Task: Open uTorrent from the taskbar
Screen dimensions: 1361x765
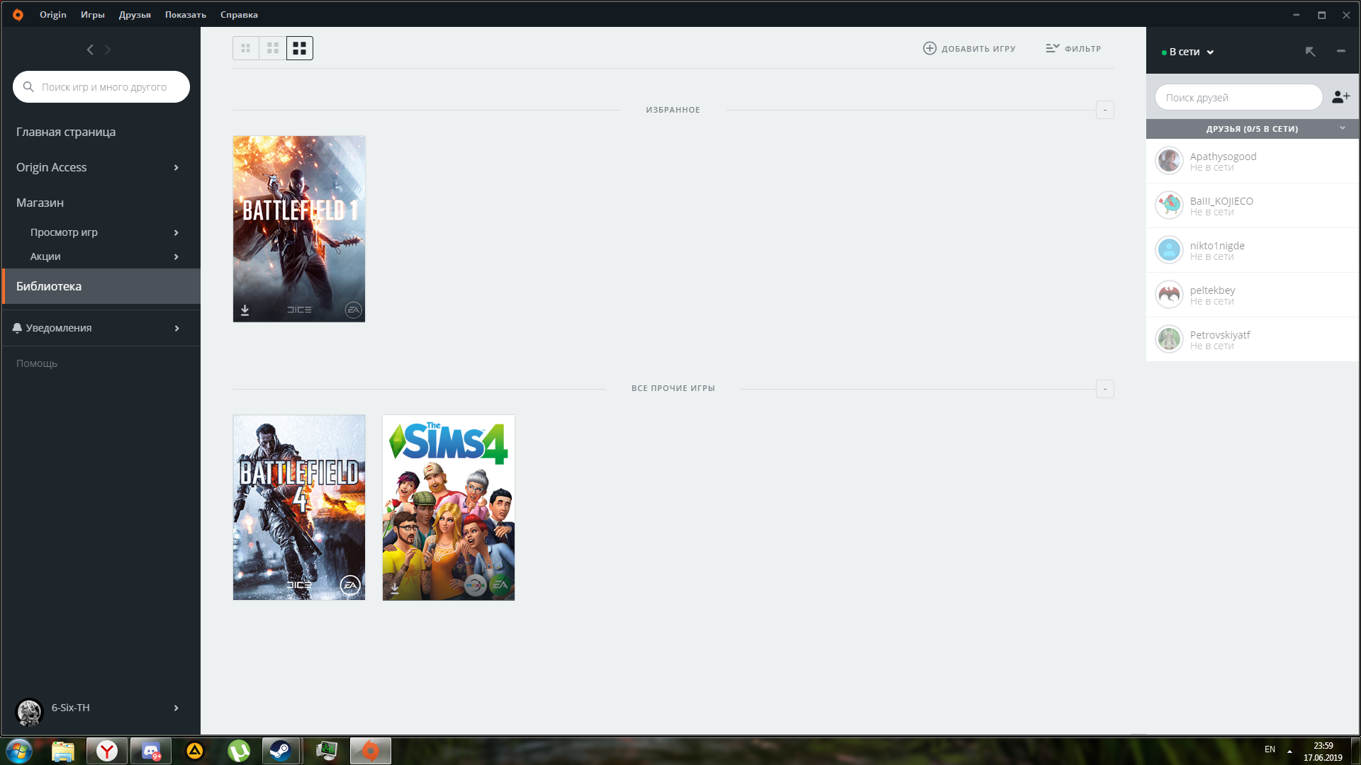Action: tap(239, 751)
